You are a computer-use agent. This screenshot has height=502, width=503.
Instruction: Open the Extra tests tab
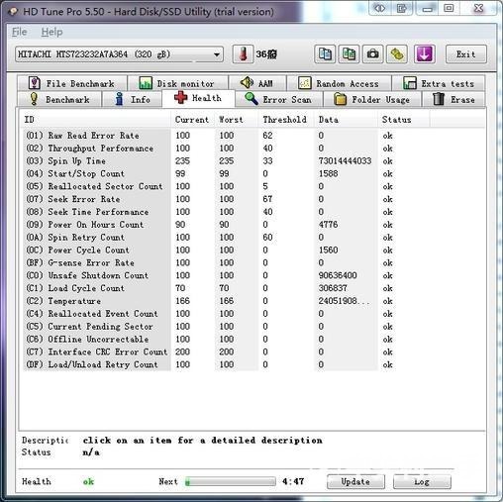439,83
